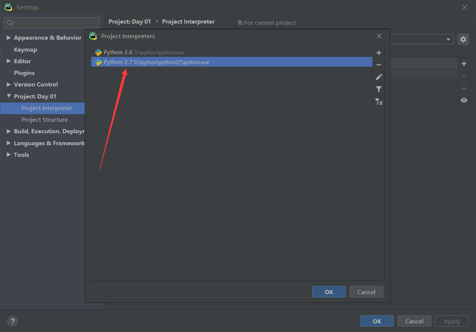476x332 pixels.
Task: Toggle early releases eye icon in packages panel
Action: click(464, 100)
